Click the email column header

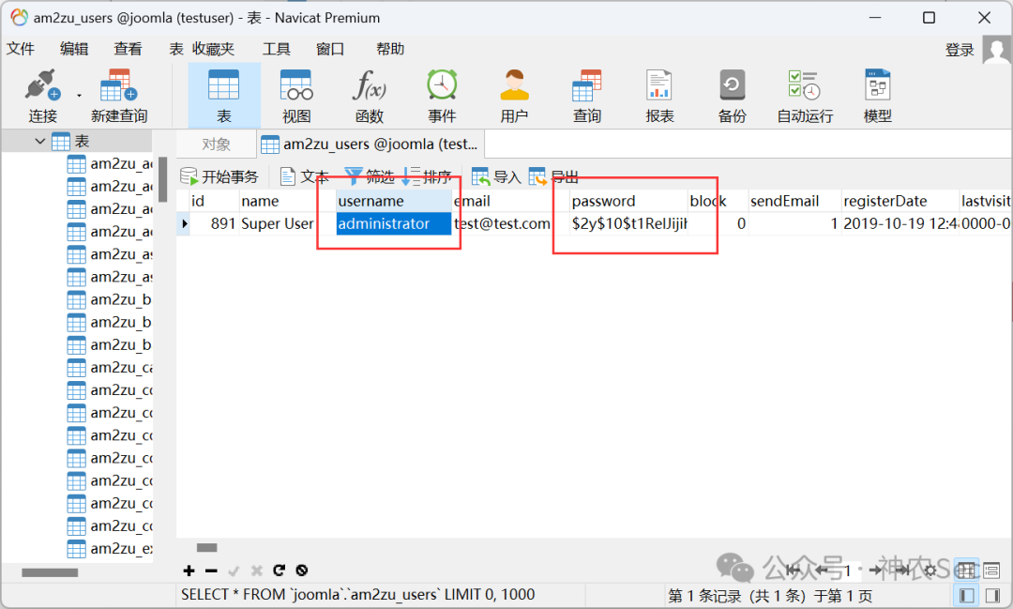[510, 201]
